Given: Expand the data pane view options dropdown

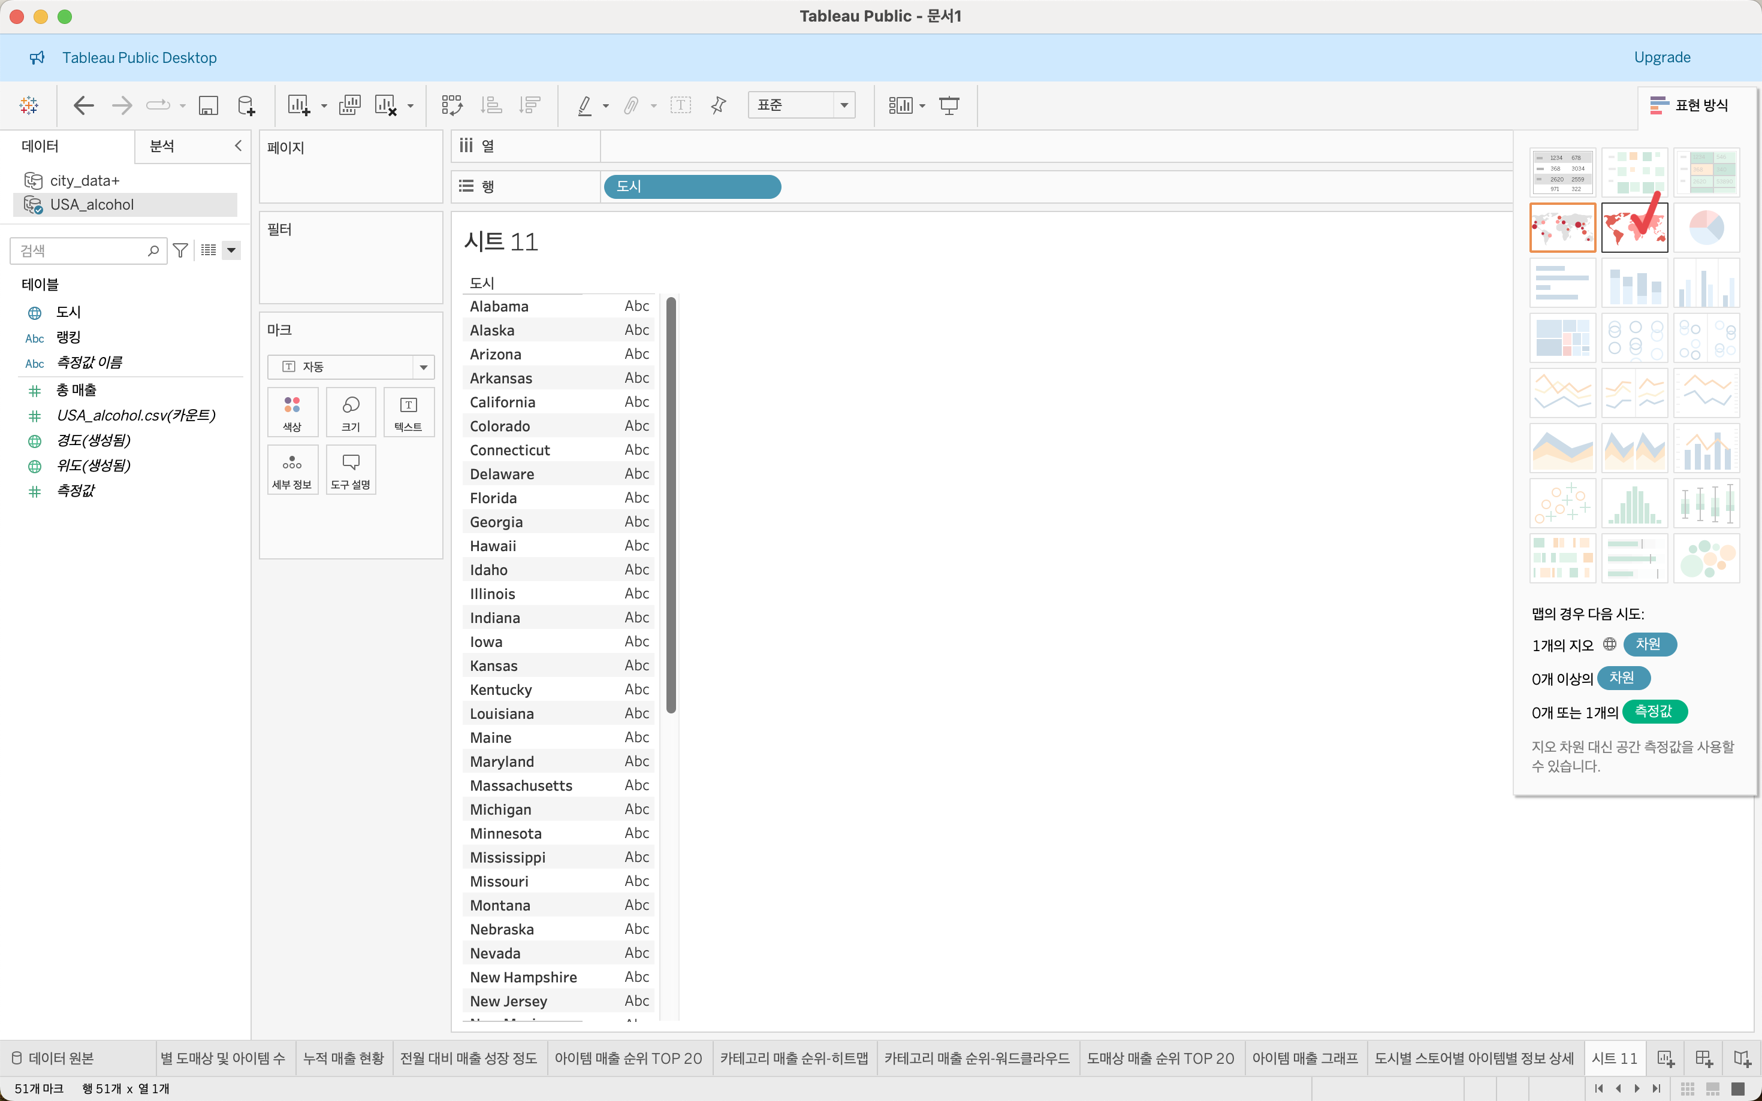Looking at the screenshot, I should [x=231, y=250].
